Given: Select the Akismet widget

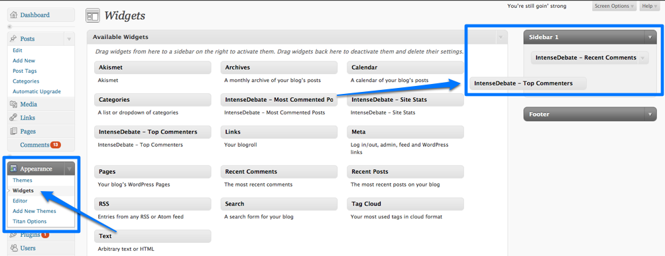Looking at the screenshot, I should coord(152,67).
